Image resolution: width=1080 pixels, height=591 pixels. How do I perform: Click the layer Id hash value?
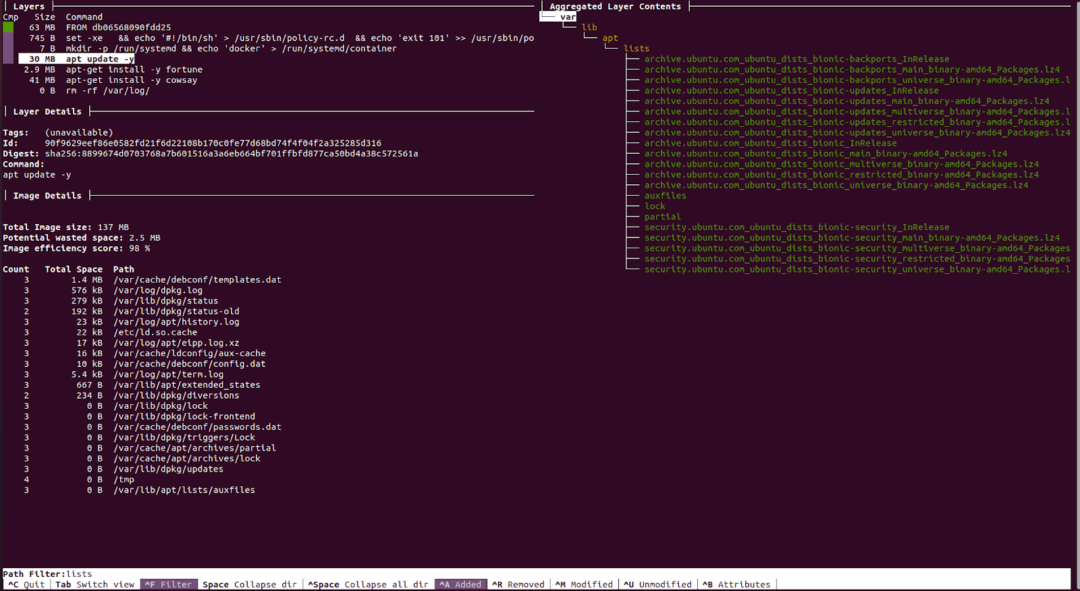pos(213,143)
